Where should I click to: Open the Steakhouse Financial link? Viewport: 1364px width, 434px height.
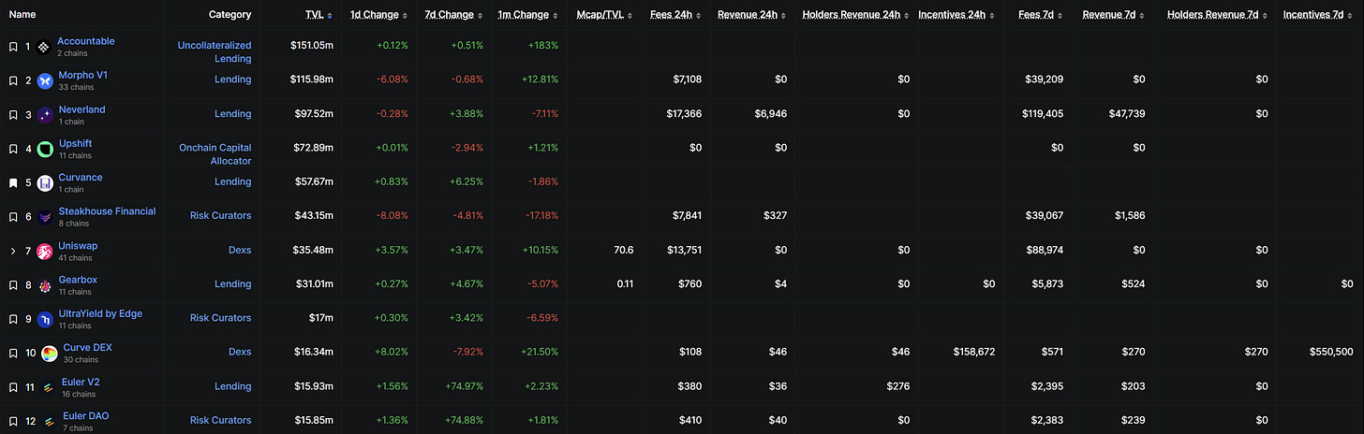pyautogui.click(x=107, y=211)
